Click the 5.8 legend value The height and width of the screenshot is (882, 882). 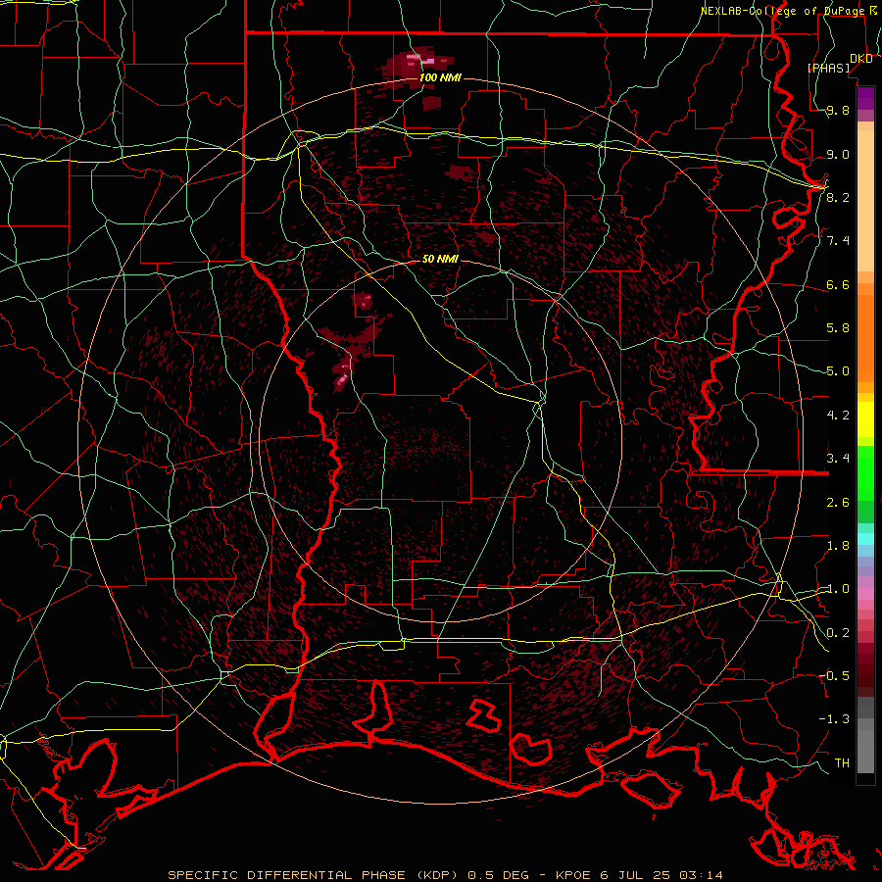click(x=838, y=328)
